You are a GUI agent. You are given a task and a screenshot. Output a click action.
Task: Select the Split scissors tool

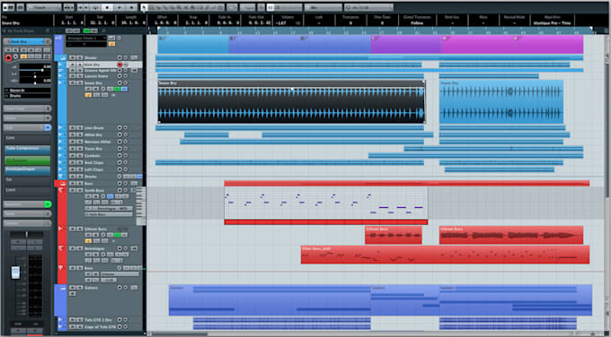(159, 7)
